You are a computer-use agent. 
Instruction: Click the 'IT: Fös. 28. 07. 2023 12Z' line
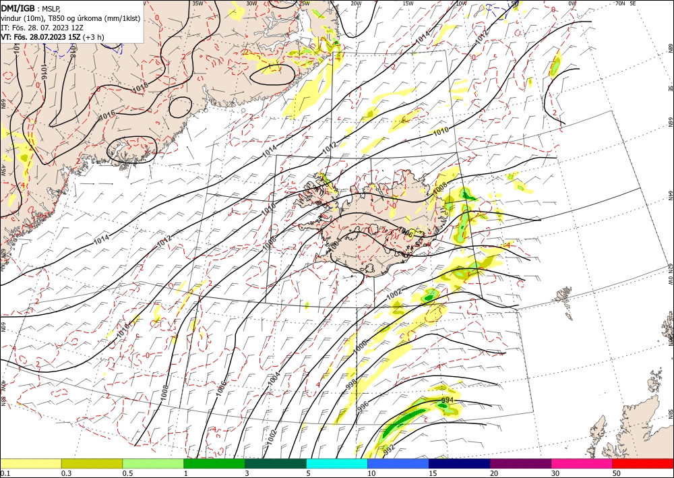[42, 28]
